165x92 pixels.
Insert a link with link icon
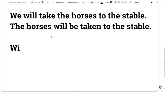pos(108,2)
